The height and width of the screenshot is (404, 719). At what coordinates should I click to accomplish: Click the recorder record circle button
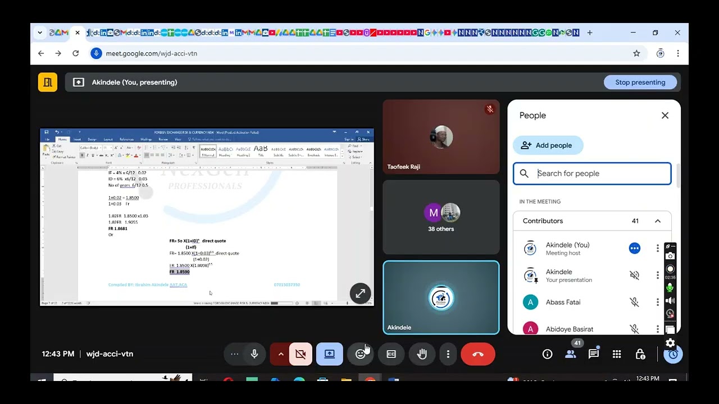pos(670,269)
